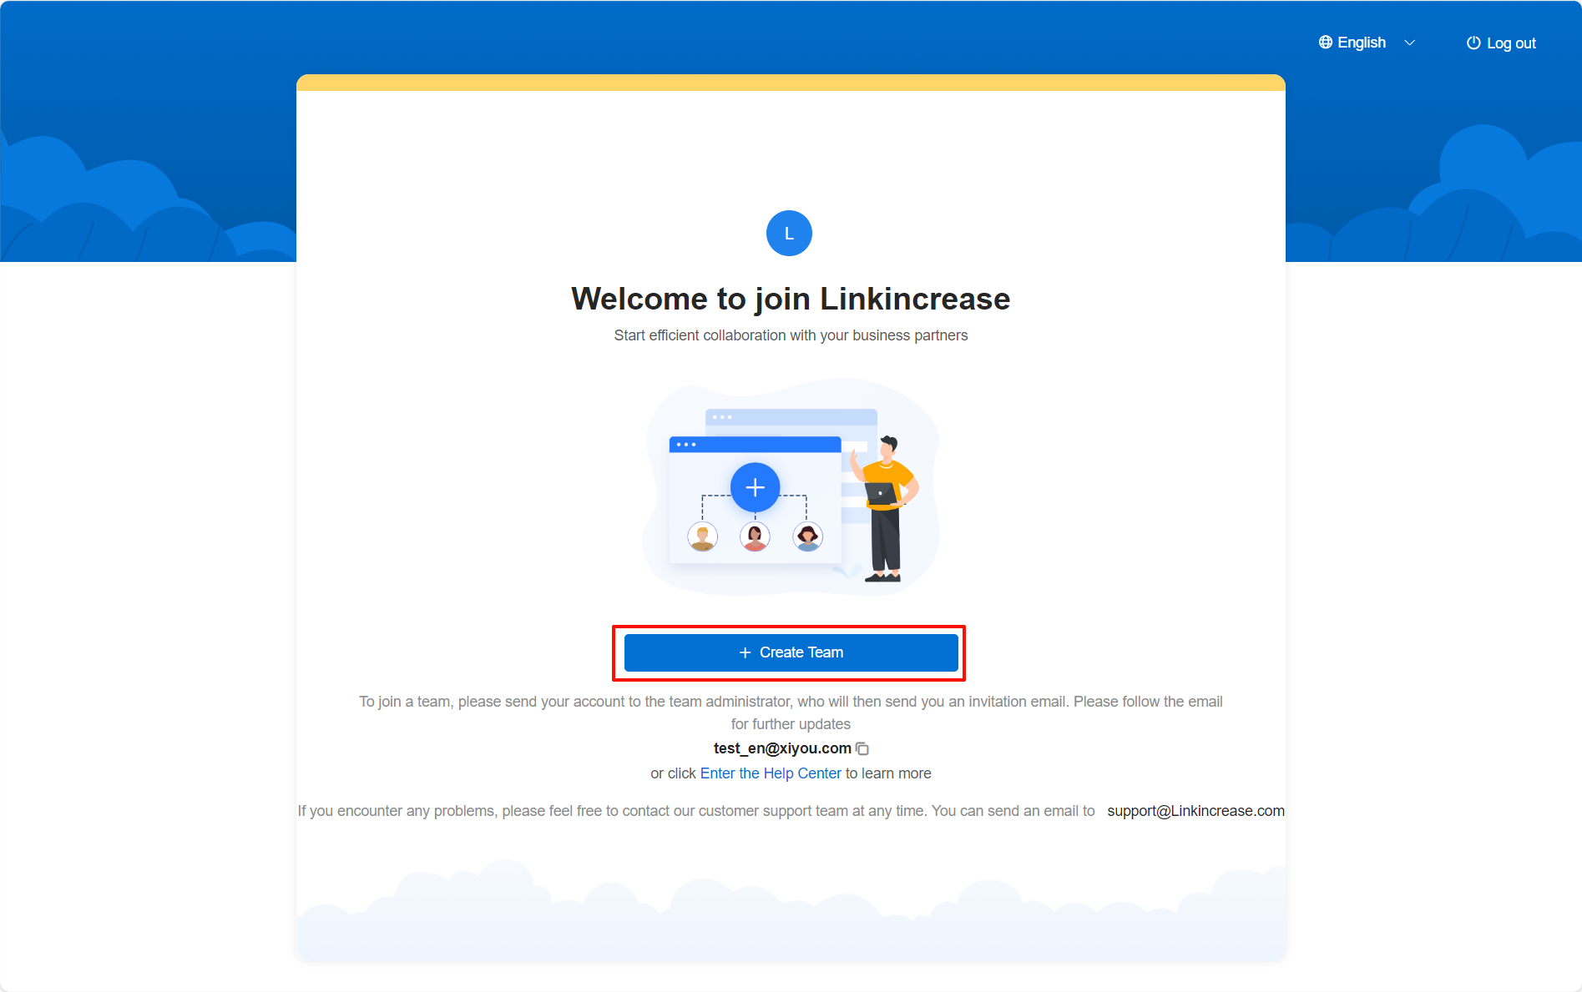Log out using the Log out text
This screenshot has height=992, width=1582.
1511,43
